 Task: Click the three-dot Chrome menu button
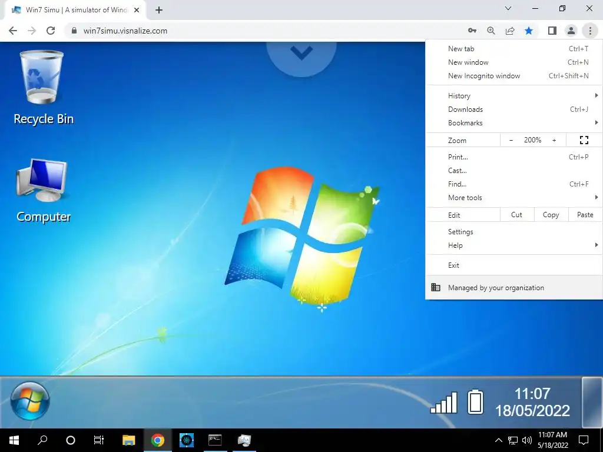590,31
